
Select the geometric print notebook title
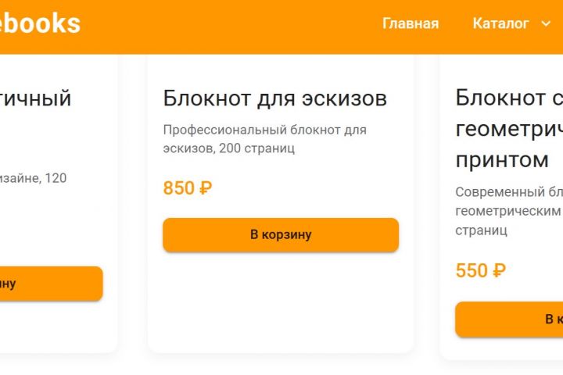[x=508, y=129]
